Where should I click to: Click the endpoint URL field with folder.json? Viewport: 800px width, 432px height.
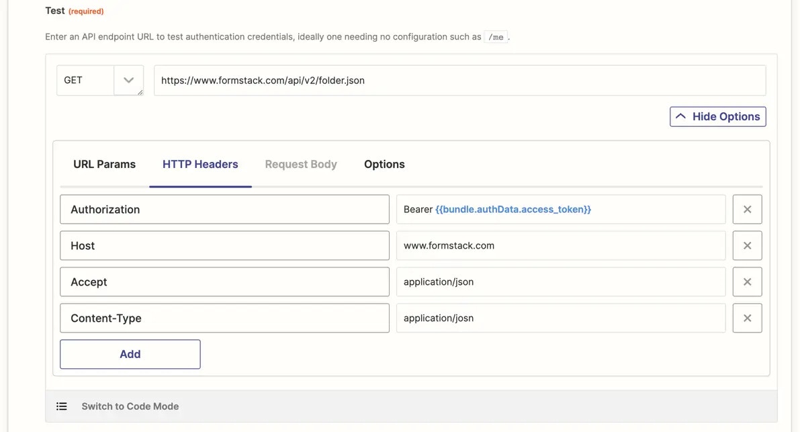tap(459, 80)
